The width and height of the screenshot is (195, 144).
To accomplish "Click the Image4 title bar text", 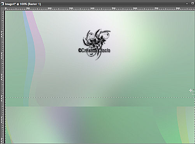I will [23, 4].
